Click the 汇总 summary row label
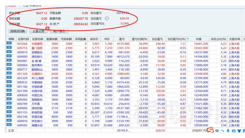 click(11, 131)
